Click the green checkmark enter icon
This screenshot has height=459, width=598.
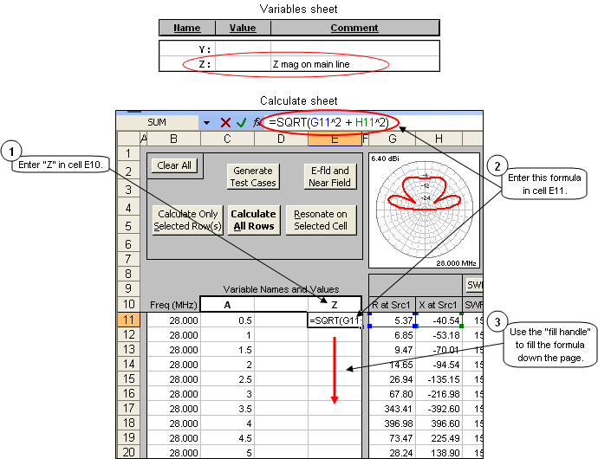(242, 123)
